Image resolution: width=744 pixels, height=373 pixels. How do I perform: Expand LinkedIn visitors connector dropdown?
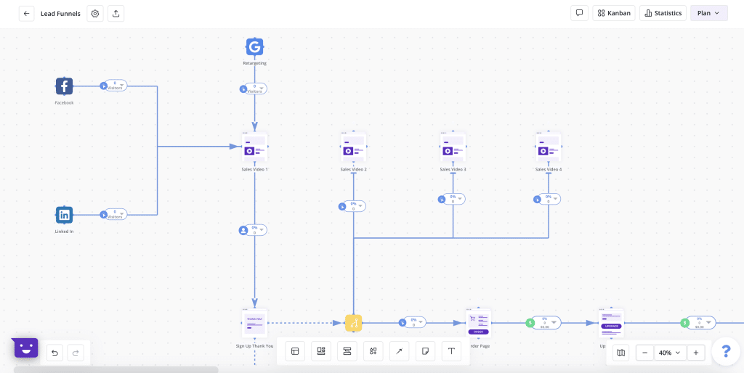[x=122, y=215]
